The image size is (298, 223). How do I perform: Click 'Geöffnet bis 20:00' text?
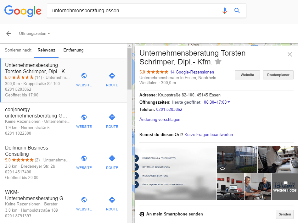coord(22,178)
